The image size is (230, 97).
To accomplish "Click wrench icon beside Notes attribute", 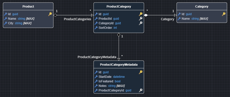I will (x=96, y=86).
